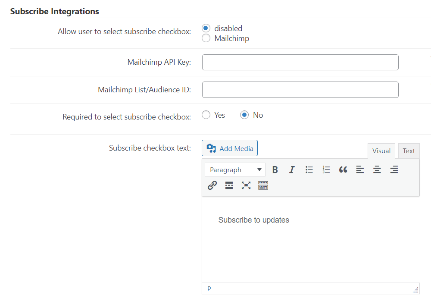
Task: Select the Mailchimp radio option
Action: coord(206,38)
